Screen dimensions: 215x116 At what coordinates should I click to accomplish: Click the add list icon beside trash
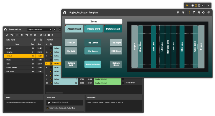[x=35, y=39]
